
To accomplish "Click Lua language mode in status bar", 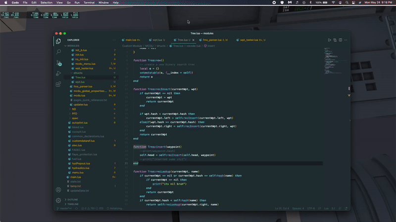I will pos(326,208).
